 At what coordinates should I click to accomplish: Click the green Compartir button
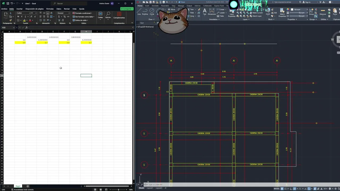127,9
